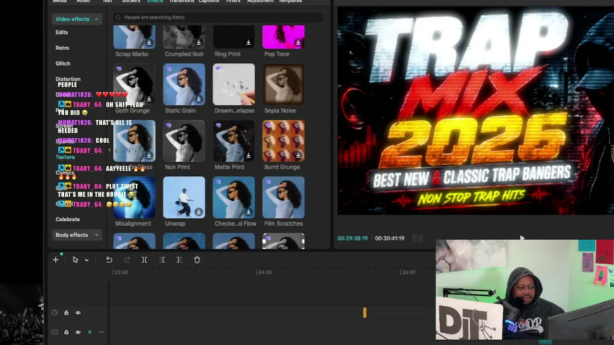The image size is (614, 345).
Task: Select the Celebrate effects category
Action: [x=68, y=219]
